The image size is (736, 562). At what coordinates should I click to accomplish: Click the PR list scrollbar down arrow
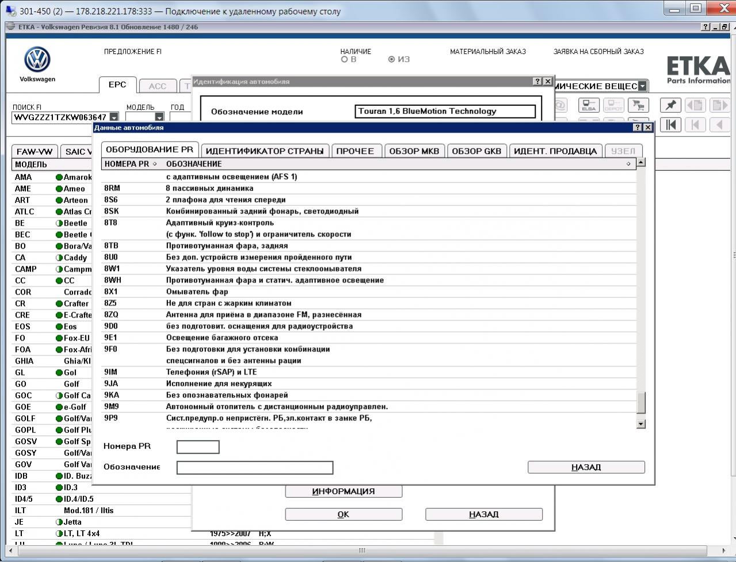point(641,424)
